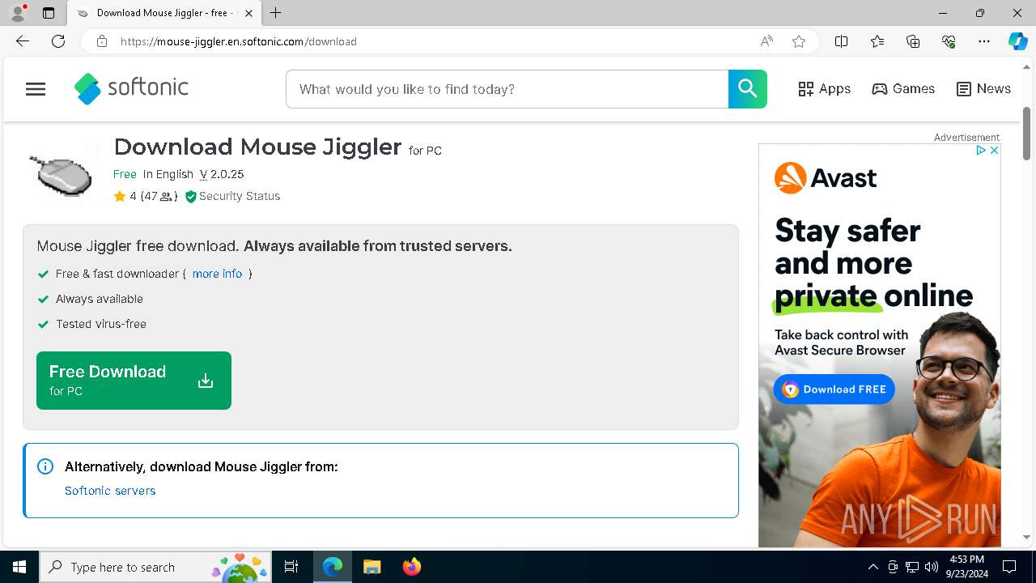Add this page to favorites star
The width and height of the screenshot is (1036, 583).
(x=799, y=41)
